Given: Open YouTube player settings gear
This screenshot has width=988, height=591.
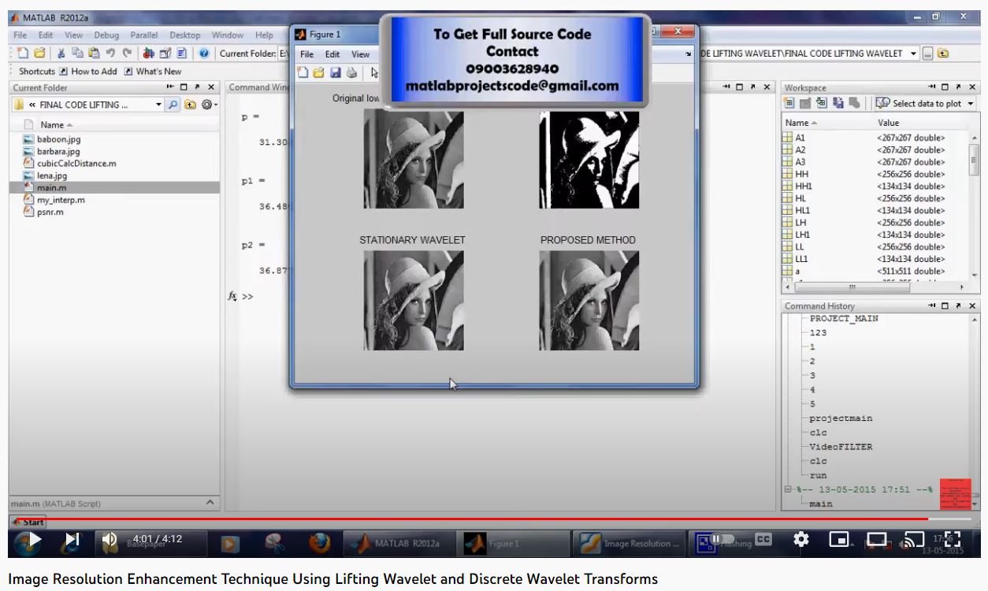Looking at the screenshot, I should [x=801, y=540].
